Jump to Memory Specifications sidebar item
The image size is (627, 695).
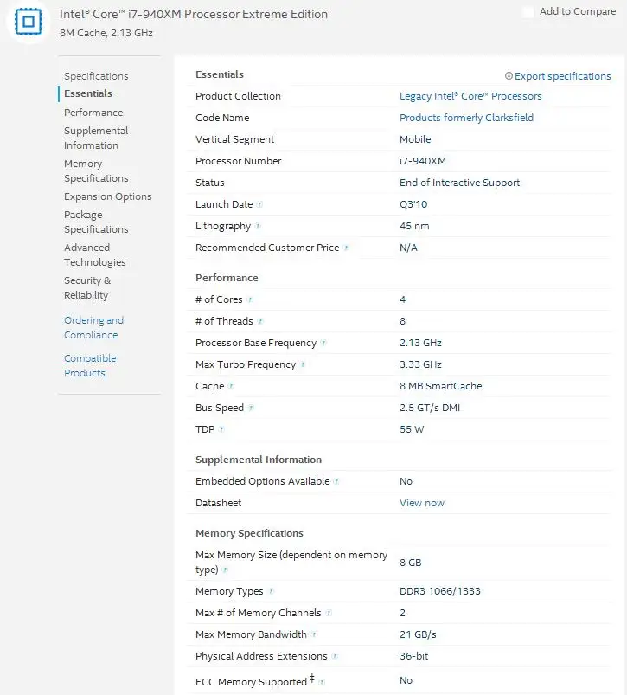click(96, 171)
